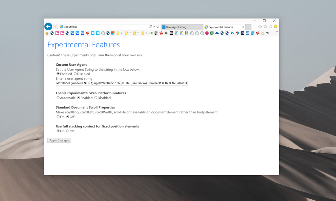Open the address bar search dropdown arrow
Image resolution: width=336 pixels, height=201 pixels.
coord(154,27)
